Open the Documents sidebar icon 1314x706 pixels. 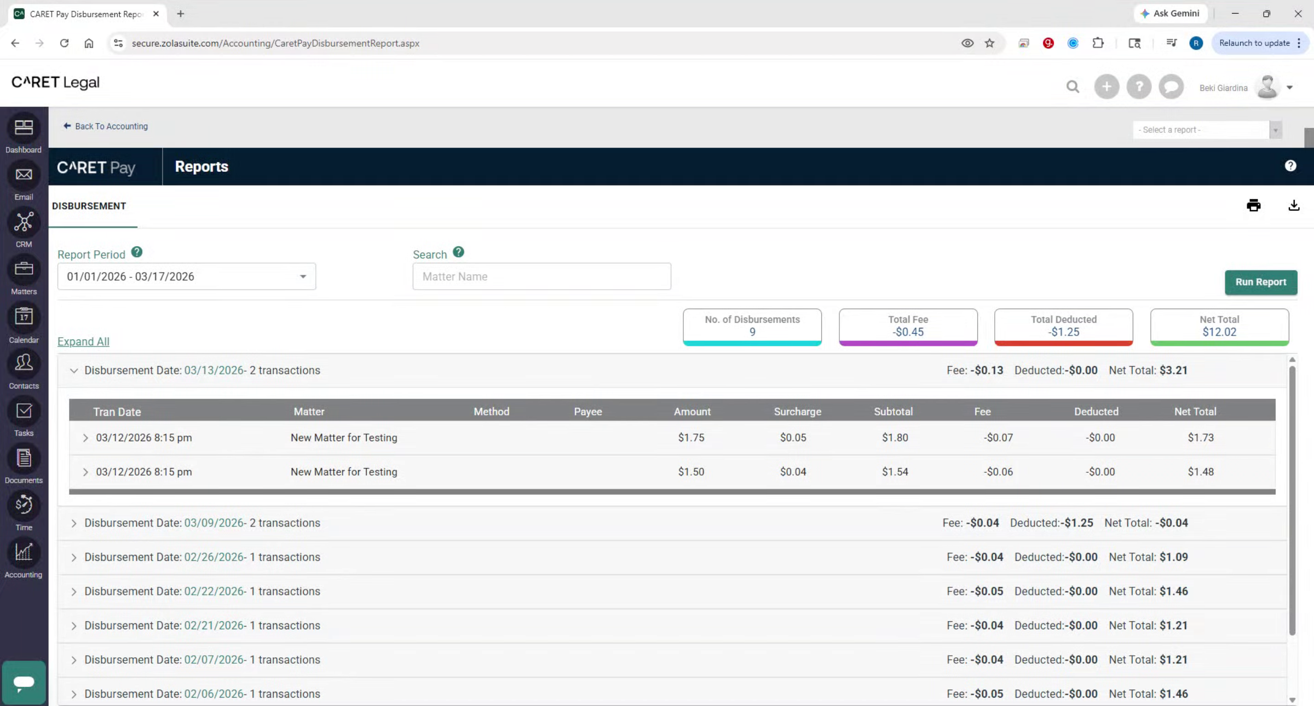click(x=24, y=458)
